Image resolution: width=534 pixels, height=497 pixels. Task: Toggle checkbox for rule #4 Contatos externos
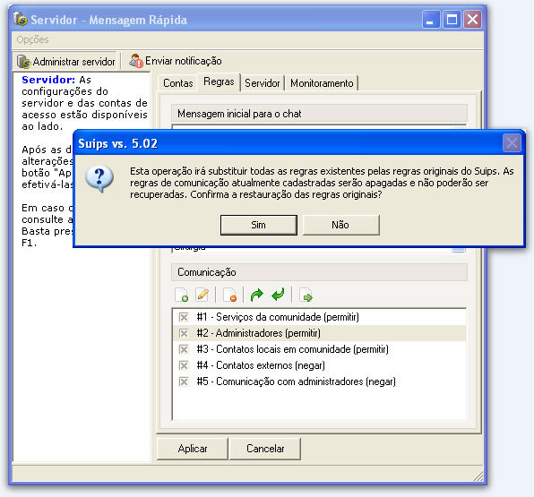tap(184, 365)
